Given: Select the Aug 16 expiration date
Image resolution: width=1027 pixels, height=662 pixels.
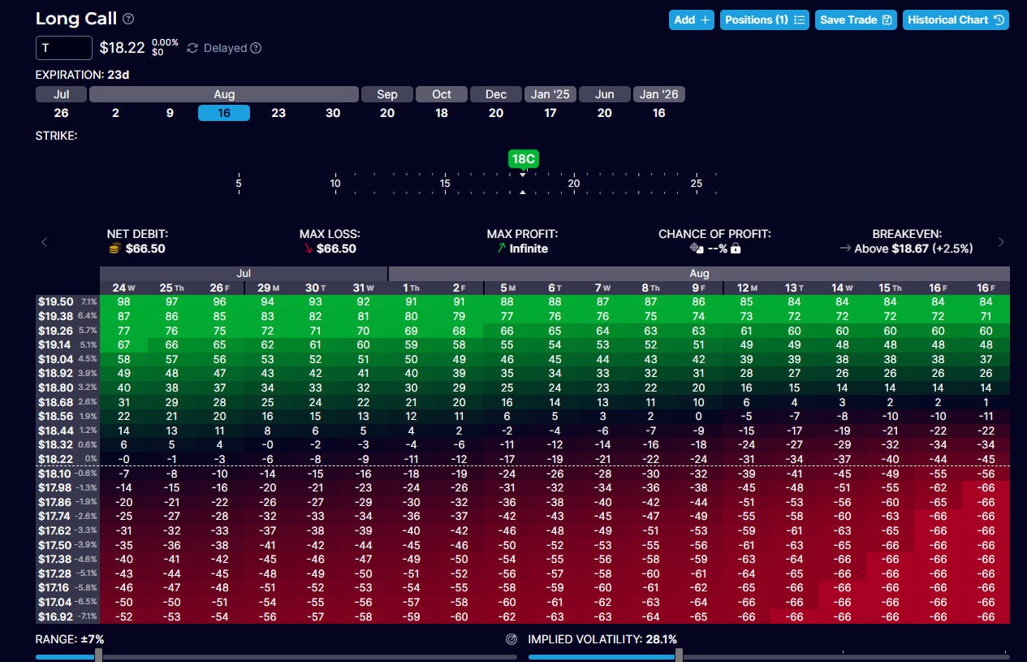Looking at the screenshot, I should coord(224,113).
